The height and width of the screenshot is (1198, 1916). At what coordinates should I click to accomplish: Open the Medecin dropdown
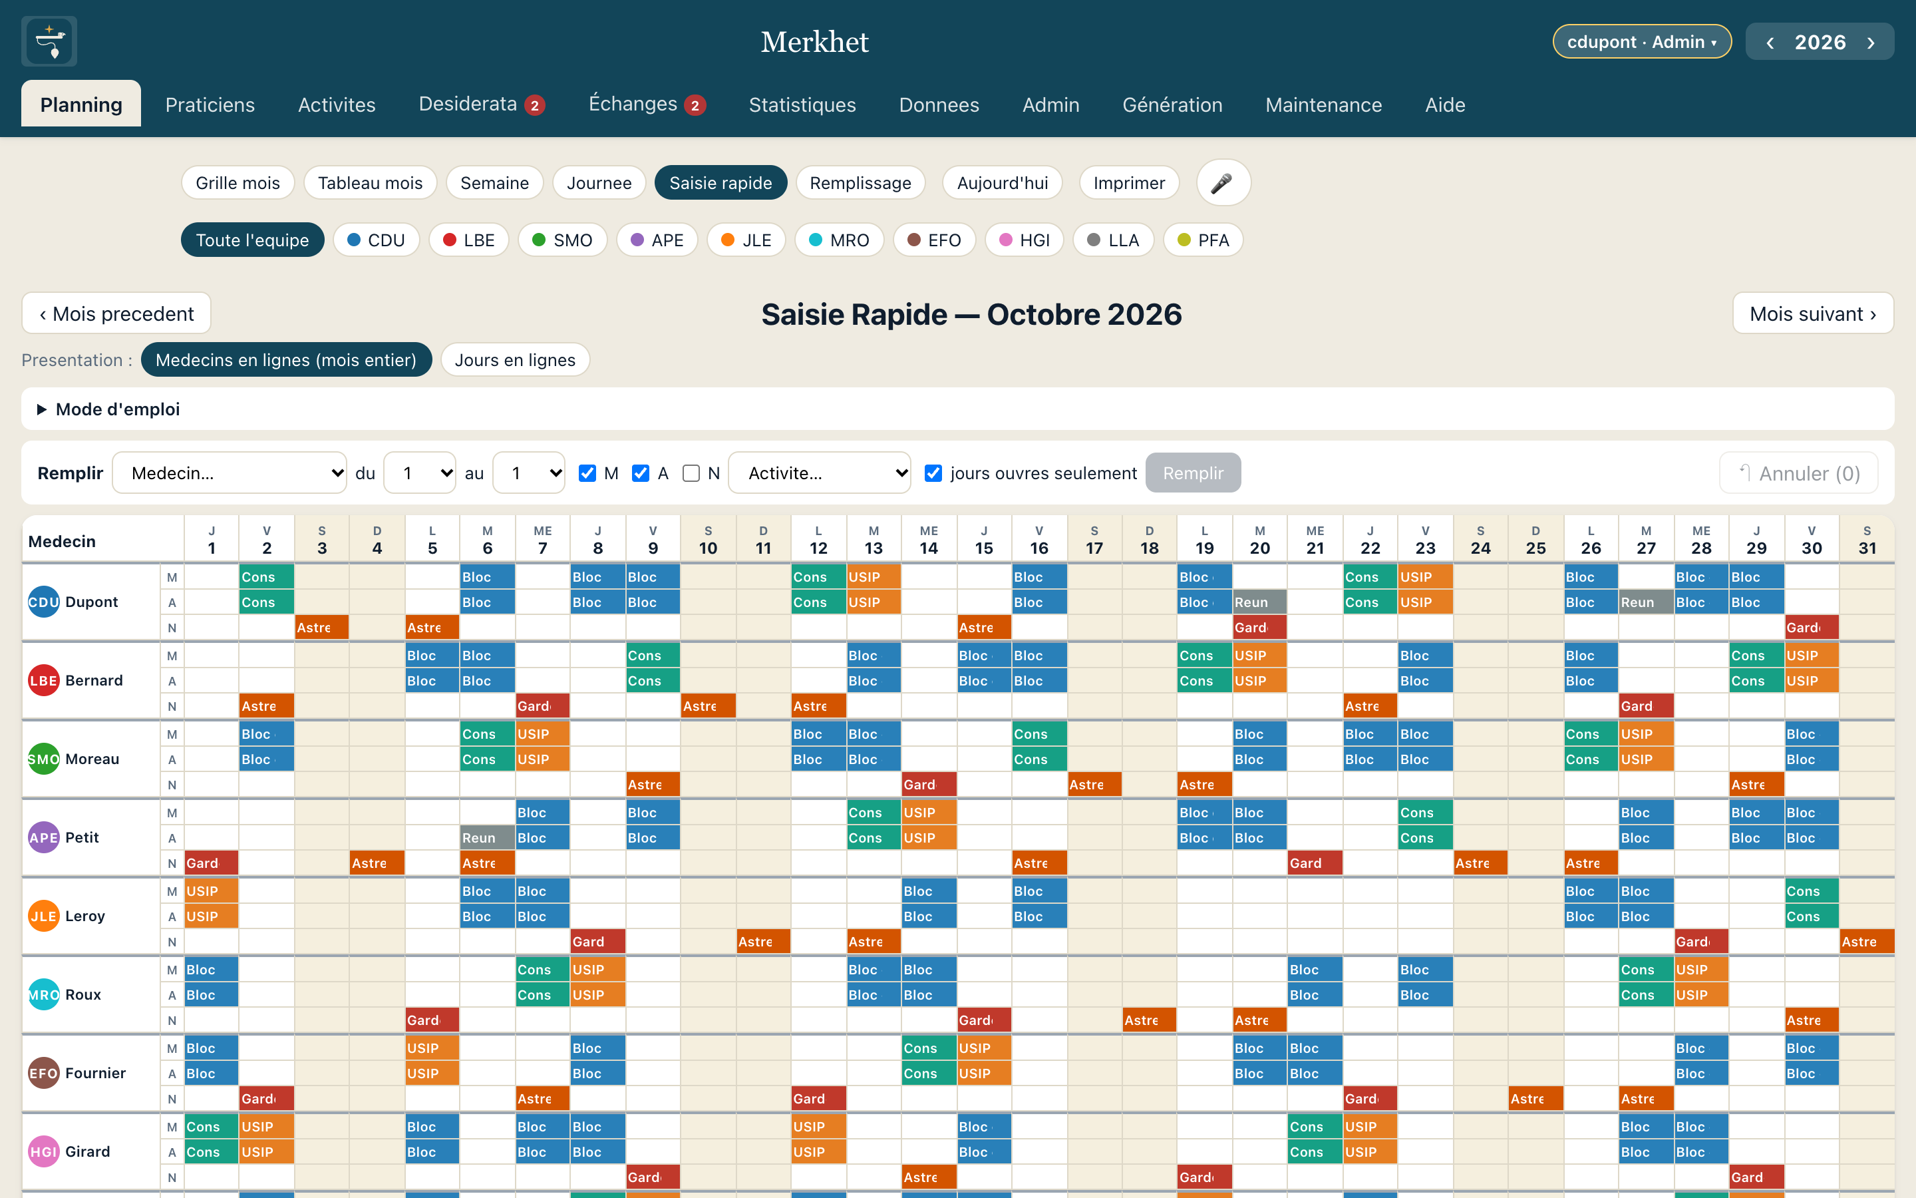(230, 473)
